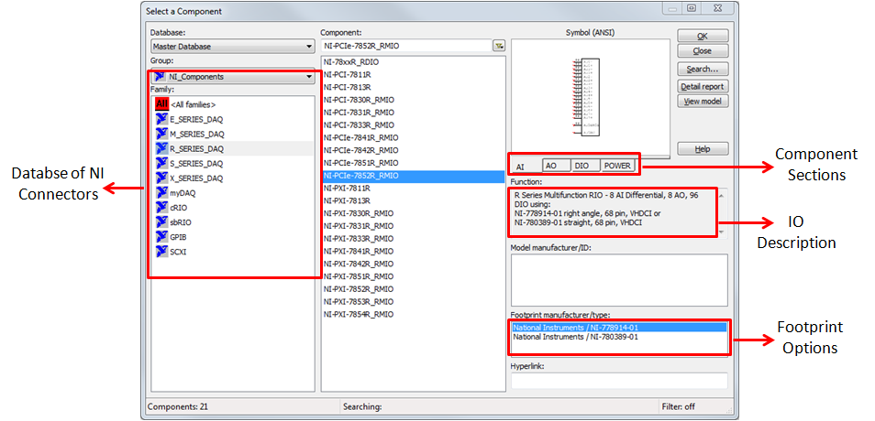
Task: Click the E_SERIES_DAQ family icon
Action: click(x=162, y=119)
